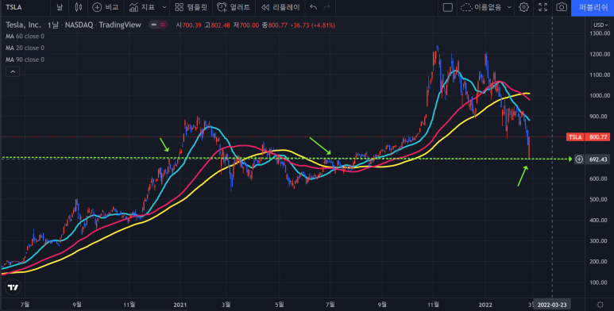
Task: Take a chart snapshot with the camera icon
Action: click(562, 7)
